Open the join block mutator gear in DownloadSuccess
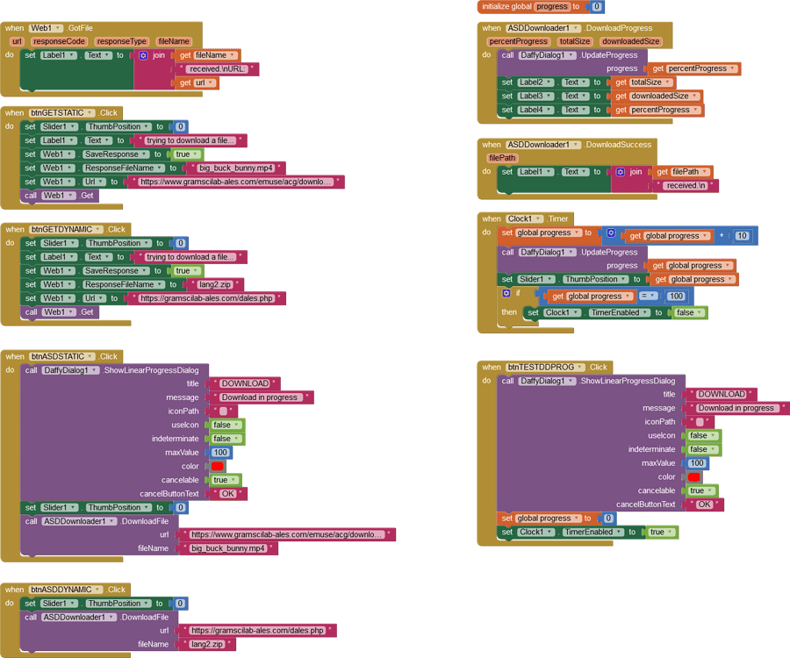 coord(621,172)
